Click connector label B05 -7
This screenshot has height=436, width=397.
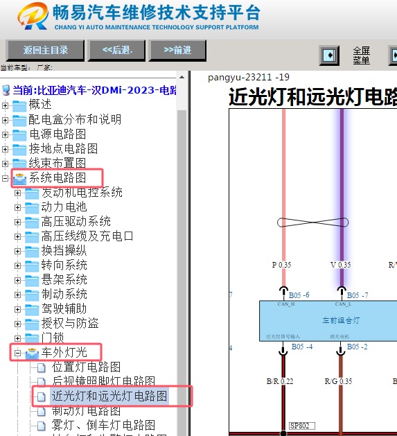(358, 295)
